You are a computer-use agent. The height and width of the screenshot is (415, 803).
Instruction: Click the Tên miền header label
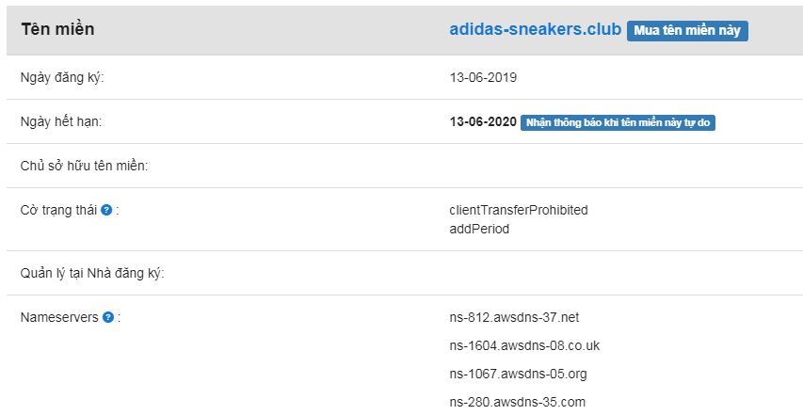57,29
